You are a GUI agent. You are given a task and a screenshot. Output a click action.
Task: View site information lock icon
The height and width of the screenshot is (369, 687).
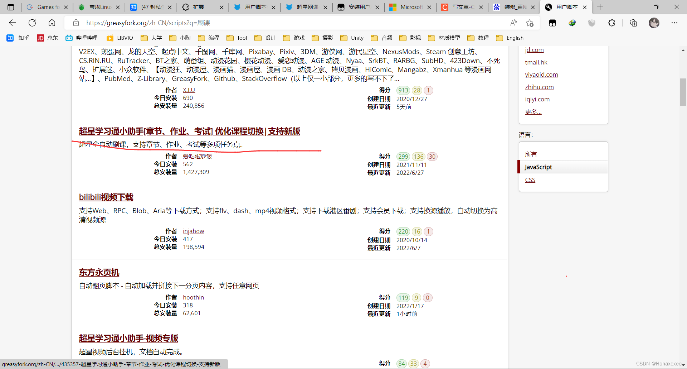click(x=76, y=23)
